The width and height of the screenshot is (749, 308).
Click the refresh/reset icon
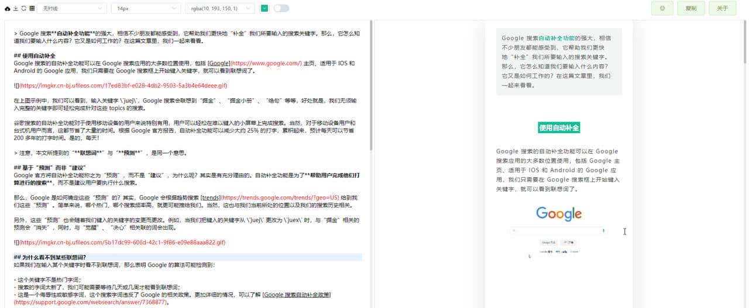coord(23,8)
